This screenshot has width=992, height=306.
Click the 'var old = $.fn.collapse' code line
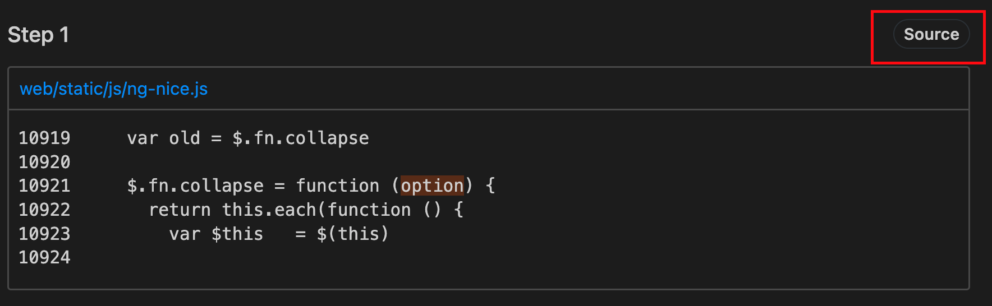[248, 138]
